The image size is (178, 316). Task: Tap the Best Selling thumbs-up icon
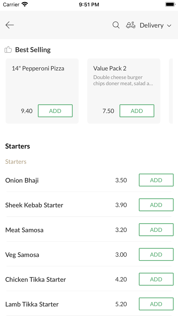pyautogui.click(x=8, y=50)
